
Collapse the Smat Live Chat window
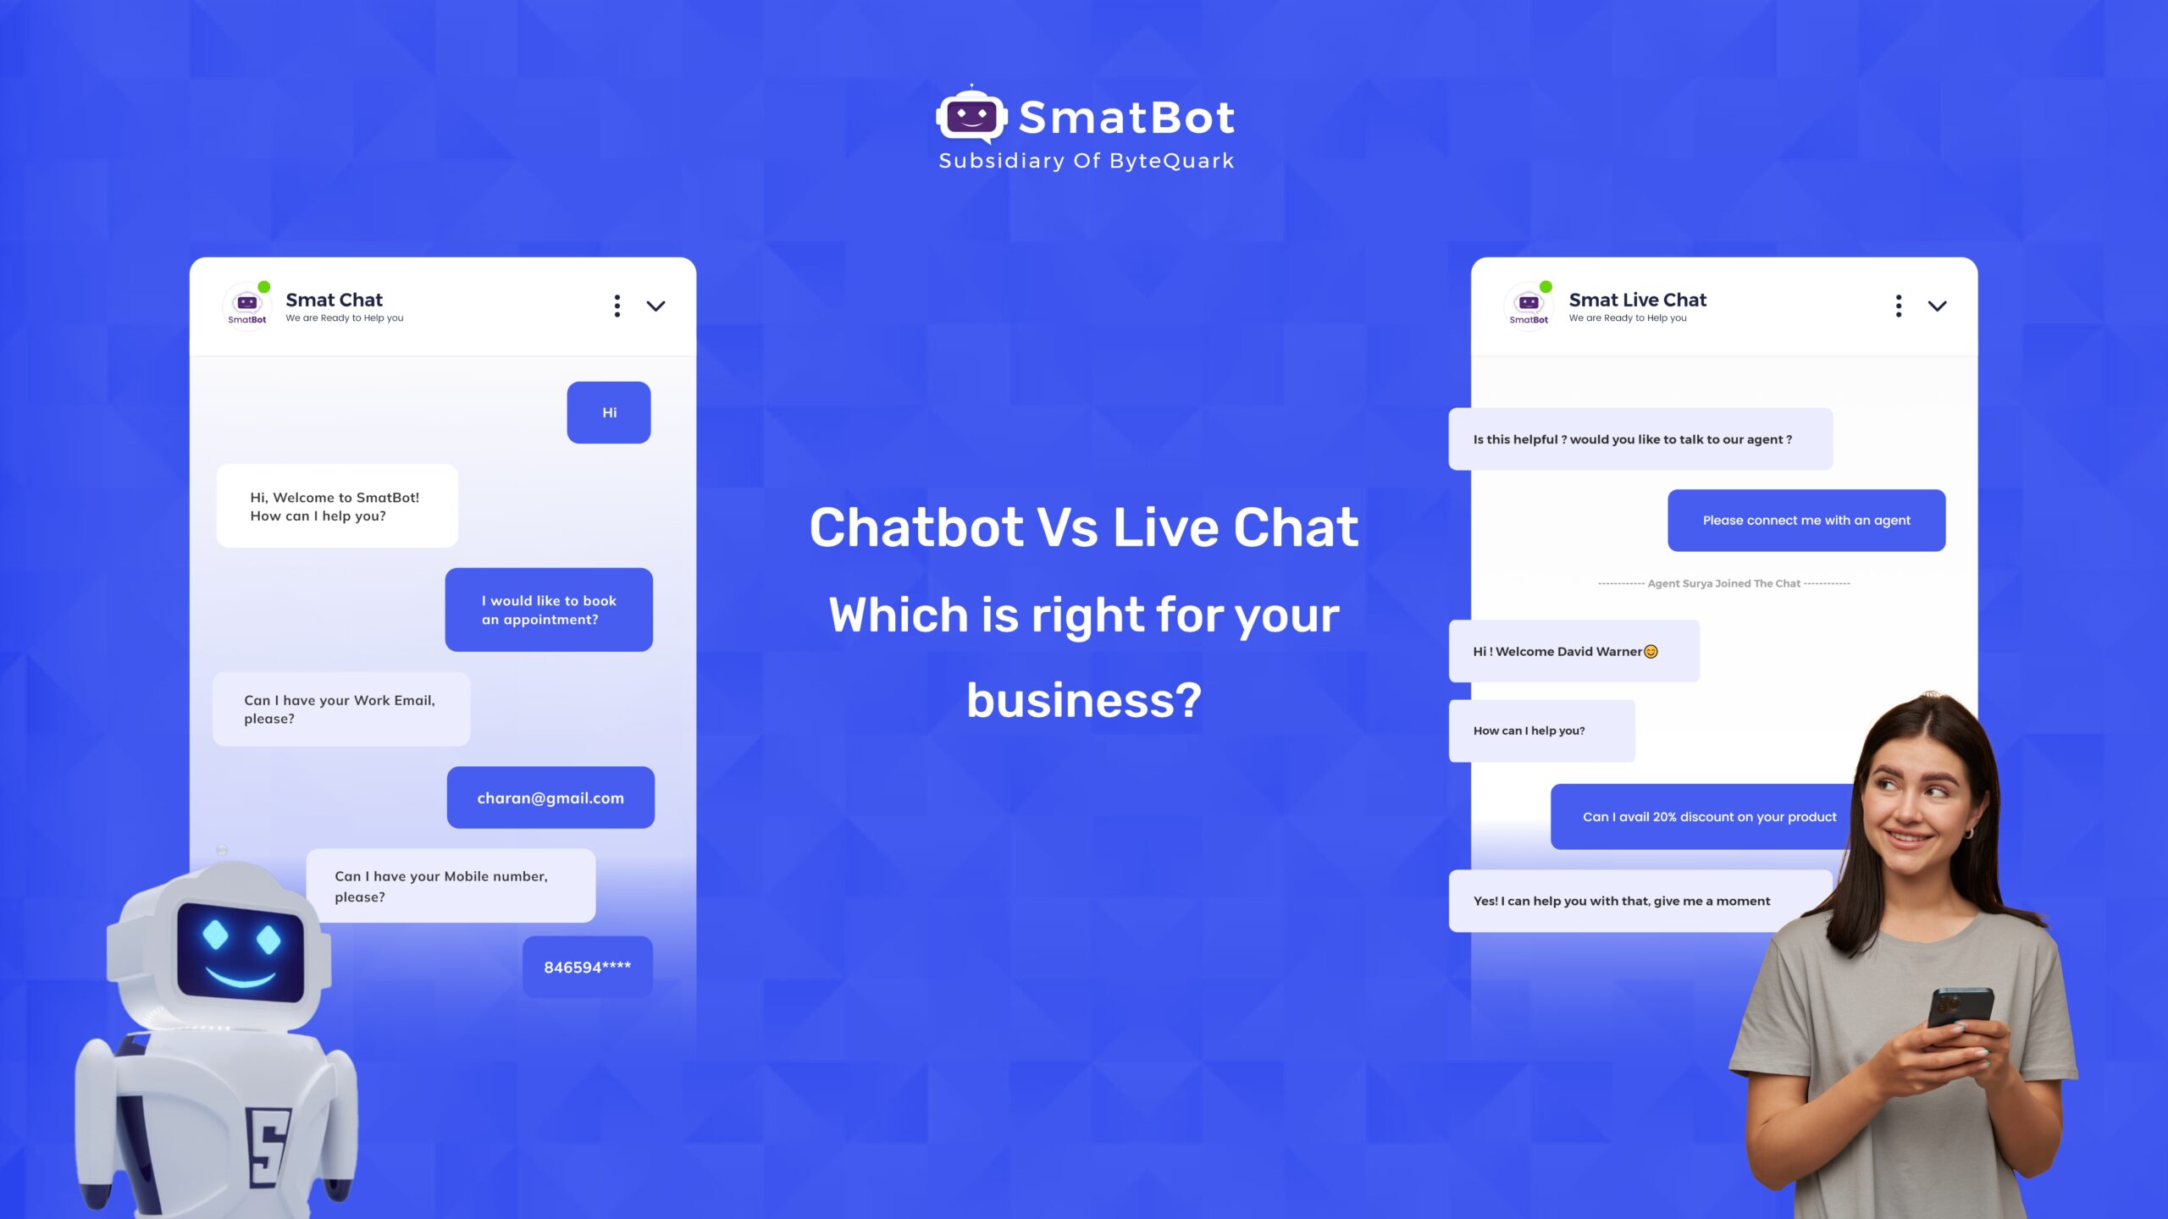pos(1938,306)
